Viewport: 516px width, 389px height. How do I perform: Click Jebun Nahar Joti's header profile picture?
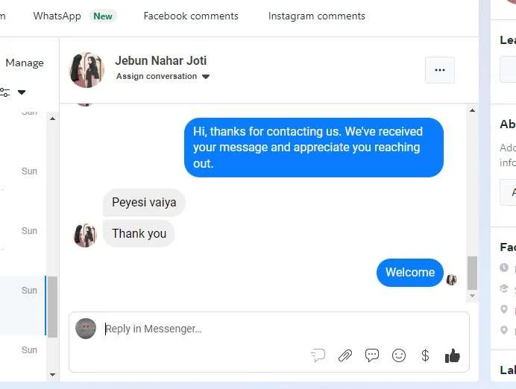click(x=87, y=70)
